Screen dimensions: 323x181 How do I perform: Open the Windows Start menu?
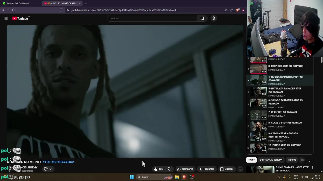[x=131, y=177]
